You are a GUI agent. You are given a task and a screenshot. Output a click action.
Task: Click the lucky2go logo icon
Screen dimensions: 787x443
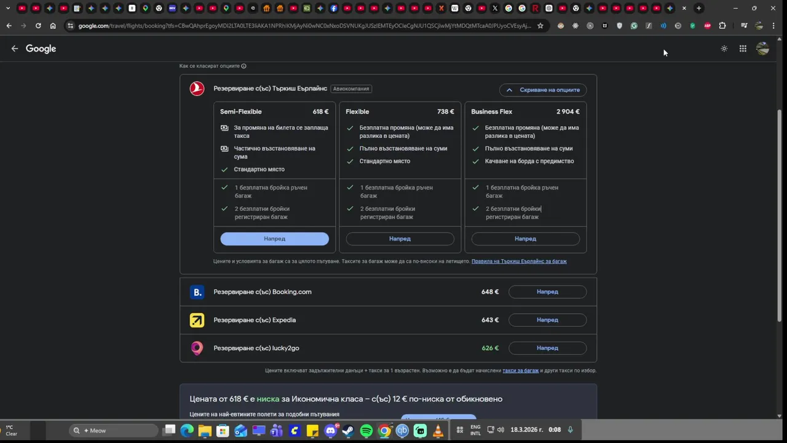pos(197,348)
